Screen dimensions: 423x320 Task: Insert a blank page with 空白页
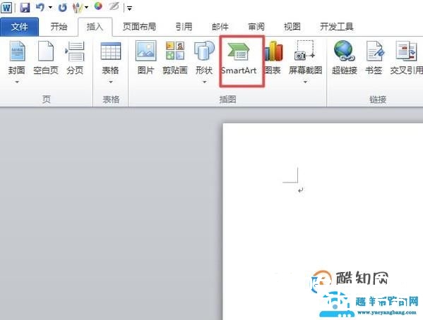pos(46,58)
